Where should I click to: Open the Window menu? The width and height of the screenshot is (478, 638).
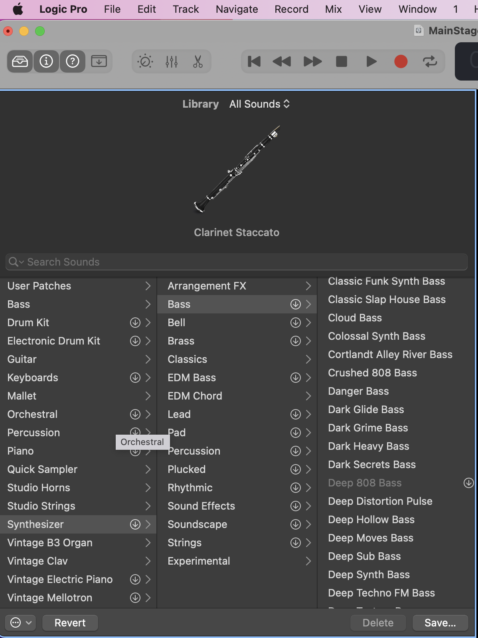(x=417, y=9)
